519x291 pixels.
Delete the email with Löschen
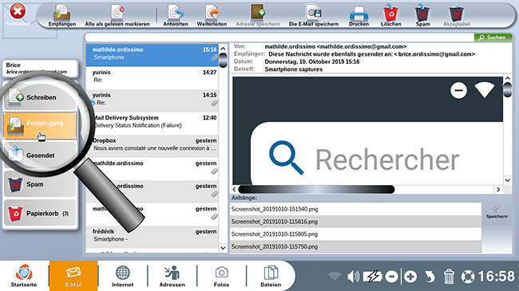coord(391,15)
